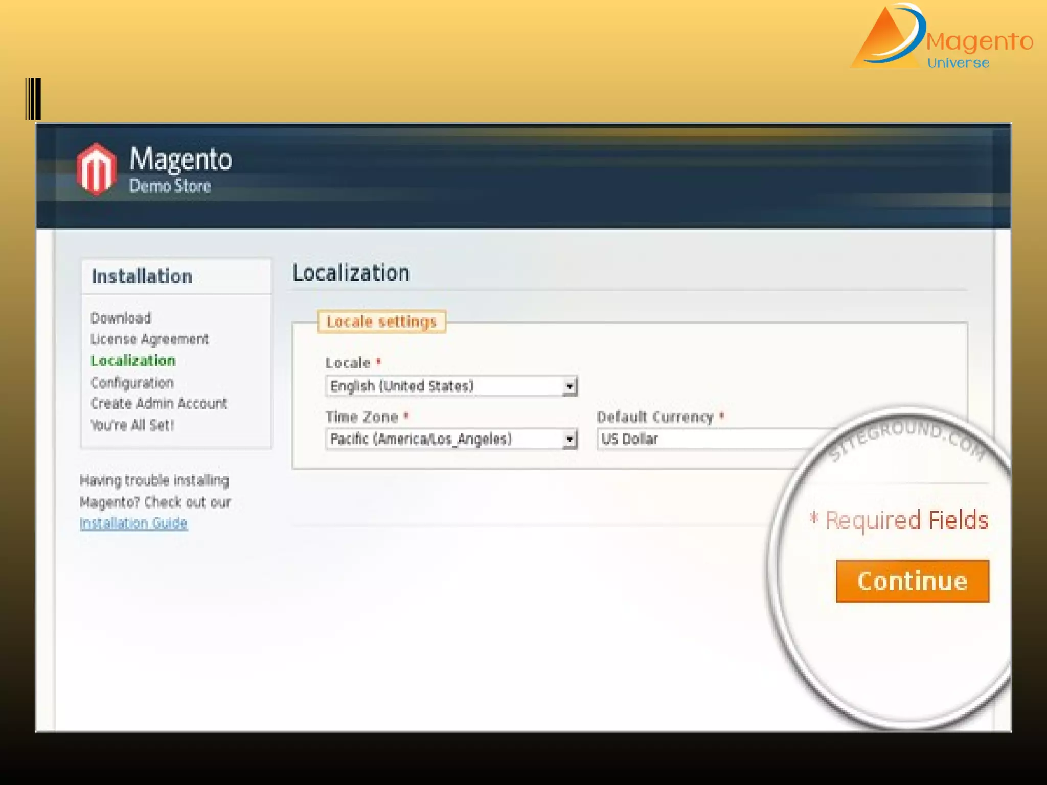Open the Locale dropdown arrow
This screenshot has height=785, width=1047.
[570, 386]
